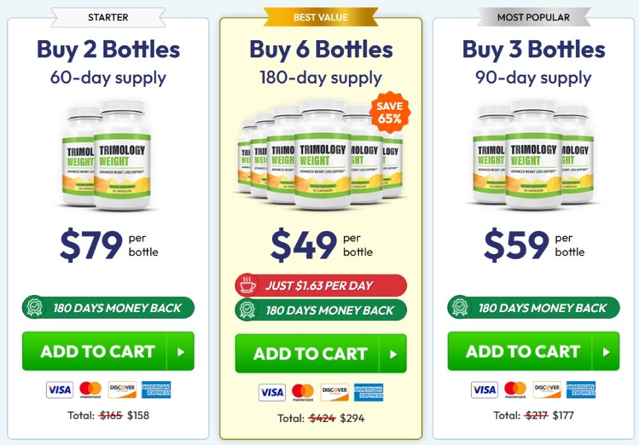This screenshot has width=639, height=445.
Task: Add the 3 Bottles package to cart
Action: pos(523,351)
